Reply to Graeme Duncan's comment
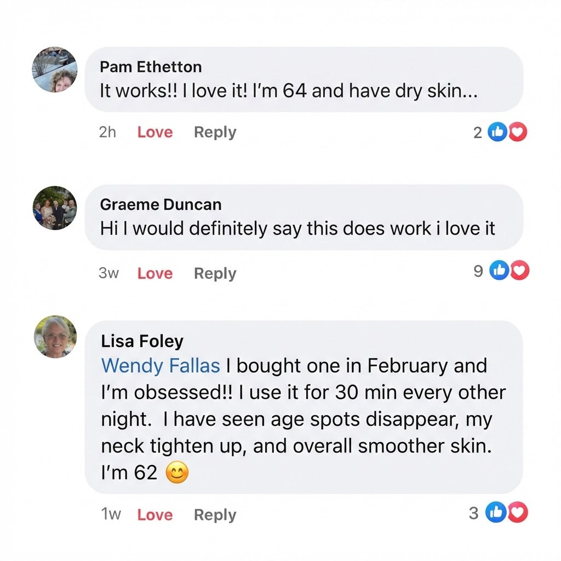Screen dimensions: 561x561 click(215, 273)
